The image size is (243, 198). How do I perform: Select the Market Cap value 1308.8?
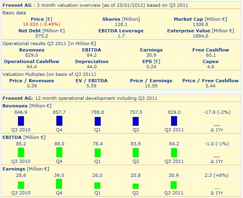pyautogui.click(x=200, y=24)
